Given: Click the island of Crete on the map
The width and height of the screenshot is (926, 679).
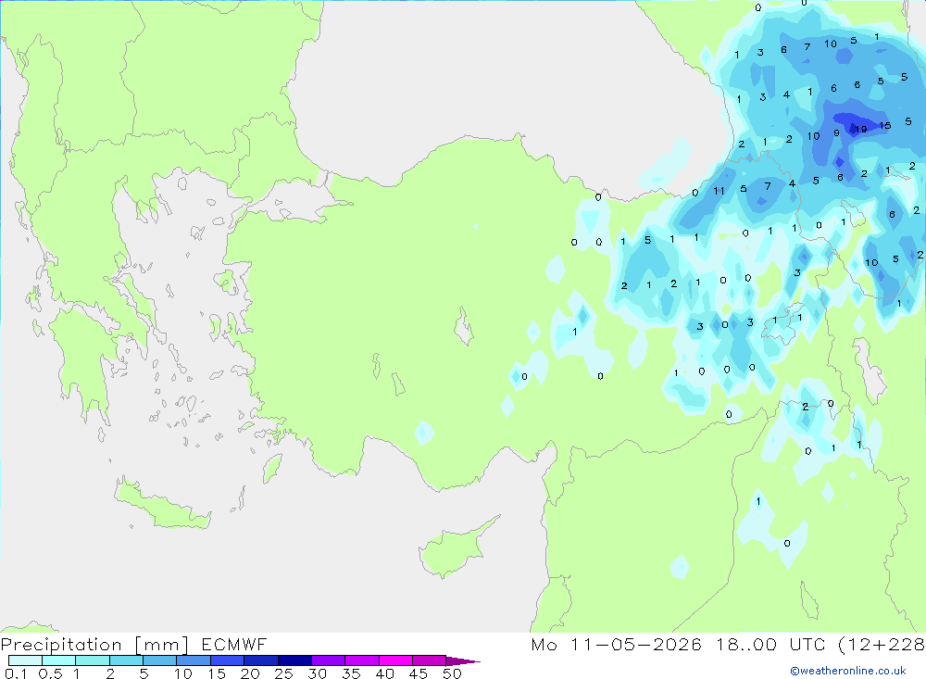Looking at the screenshot, I should [x=162, y=507].
